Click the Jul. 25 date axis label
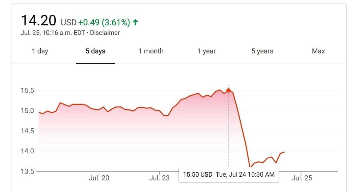 [x=302, y=178]
